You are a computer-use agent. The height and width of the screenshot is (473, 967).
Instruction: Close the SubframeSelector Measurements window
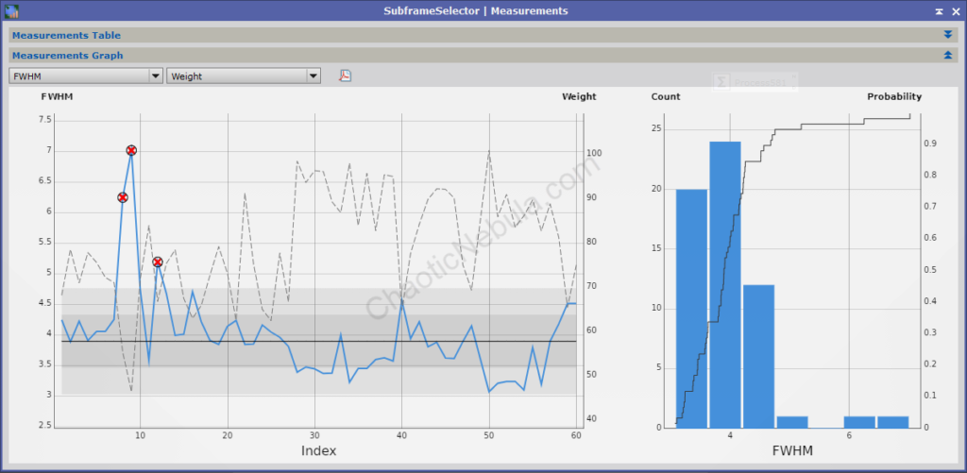point(956,10)
